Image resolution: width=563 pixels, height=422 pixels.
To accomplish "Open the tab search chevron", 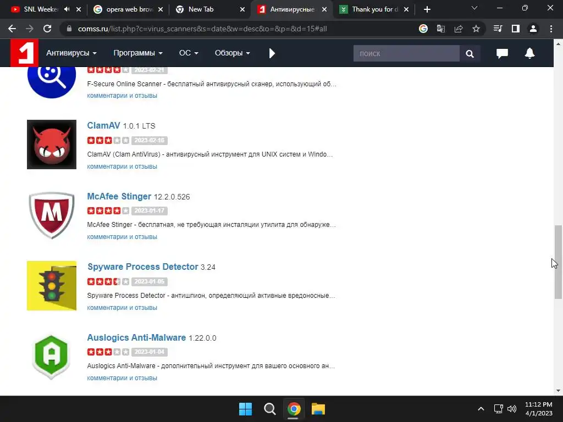I will pos(474,8).
